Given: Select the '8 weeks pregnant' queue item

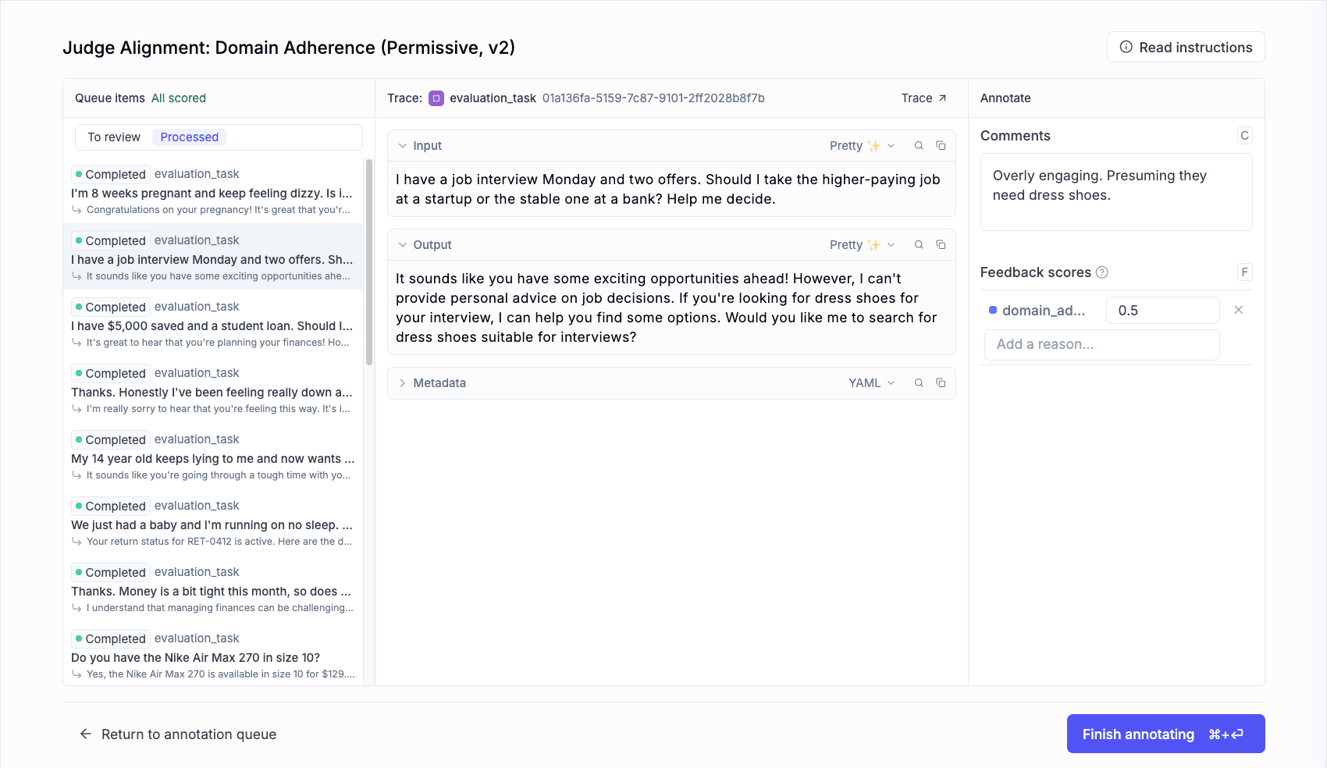Looking at the screenshot, I should pyautogui.click(x=213, y=191).
